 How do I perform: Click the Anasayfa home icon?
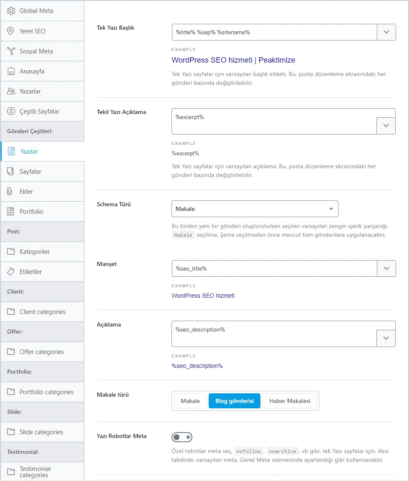pos(11,71)
